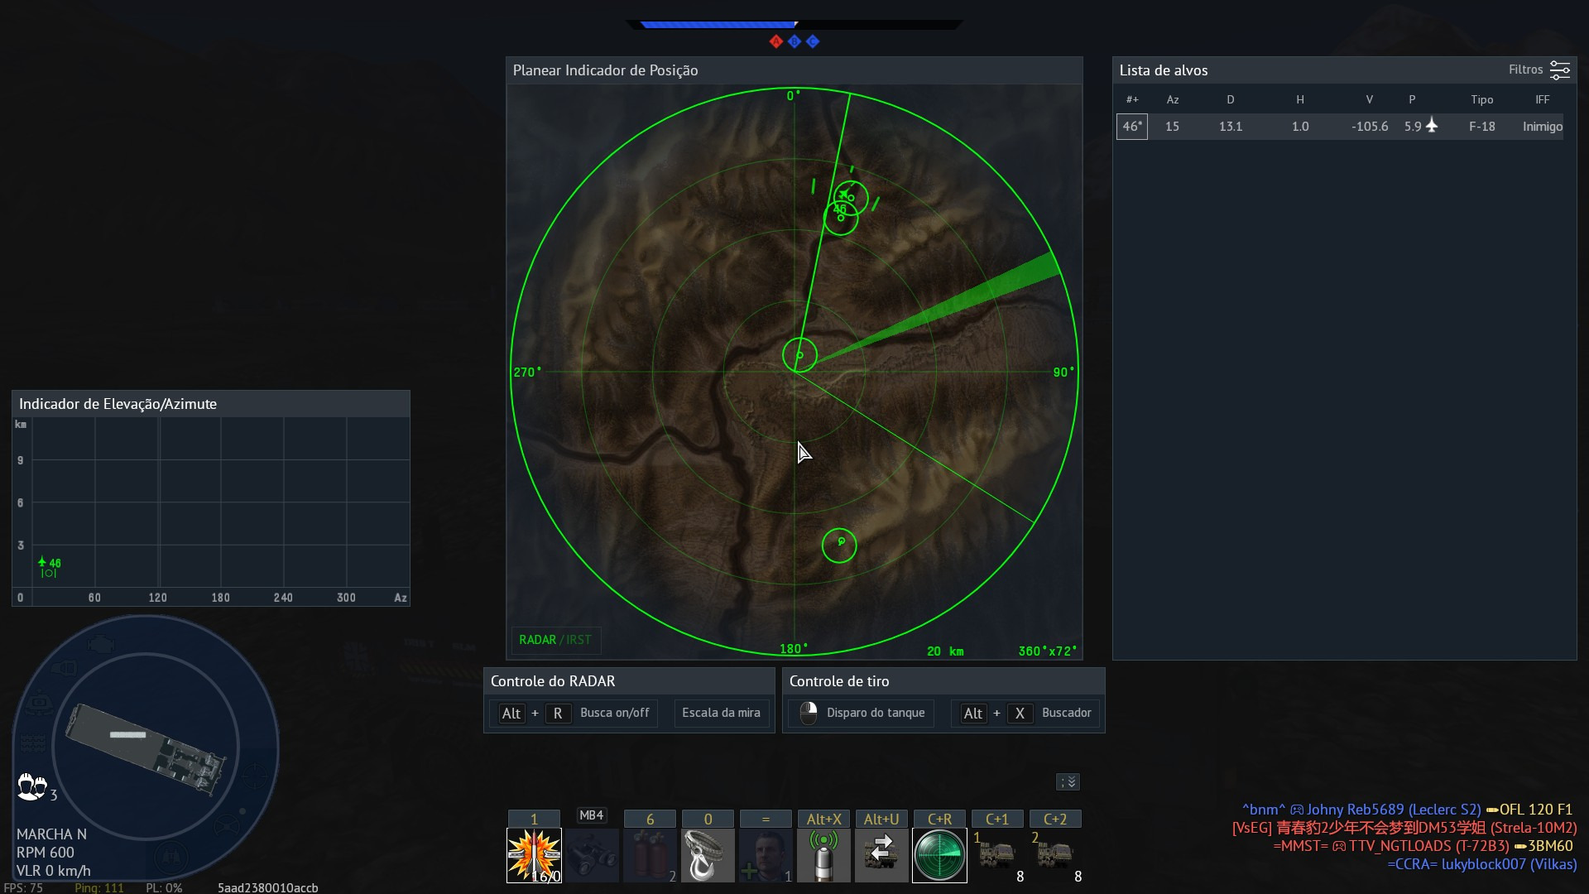Toggle the Buscador seeker control

tap(1066, 713)
